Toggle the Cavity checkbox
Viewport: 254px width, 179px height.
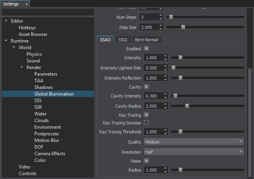146,87
